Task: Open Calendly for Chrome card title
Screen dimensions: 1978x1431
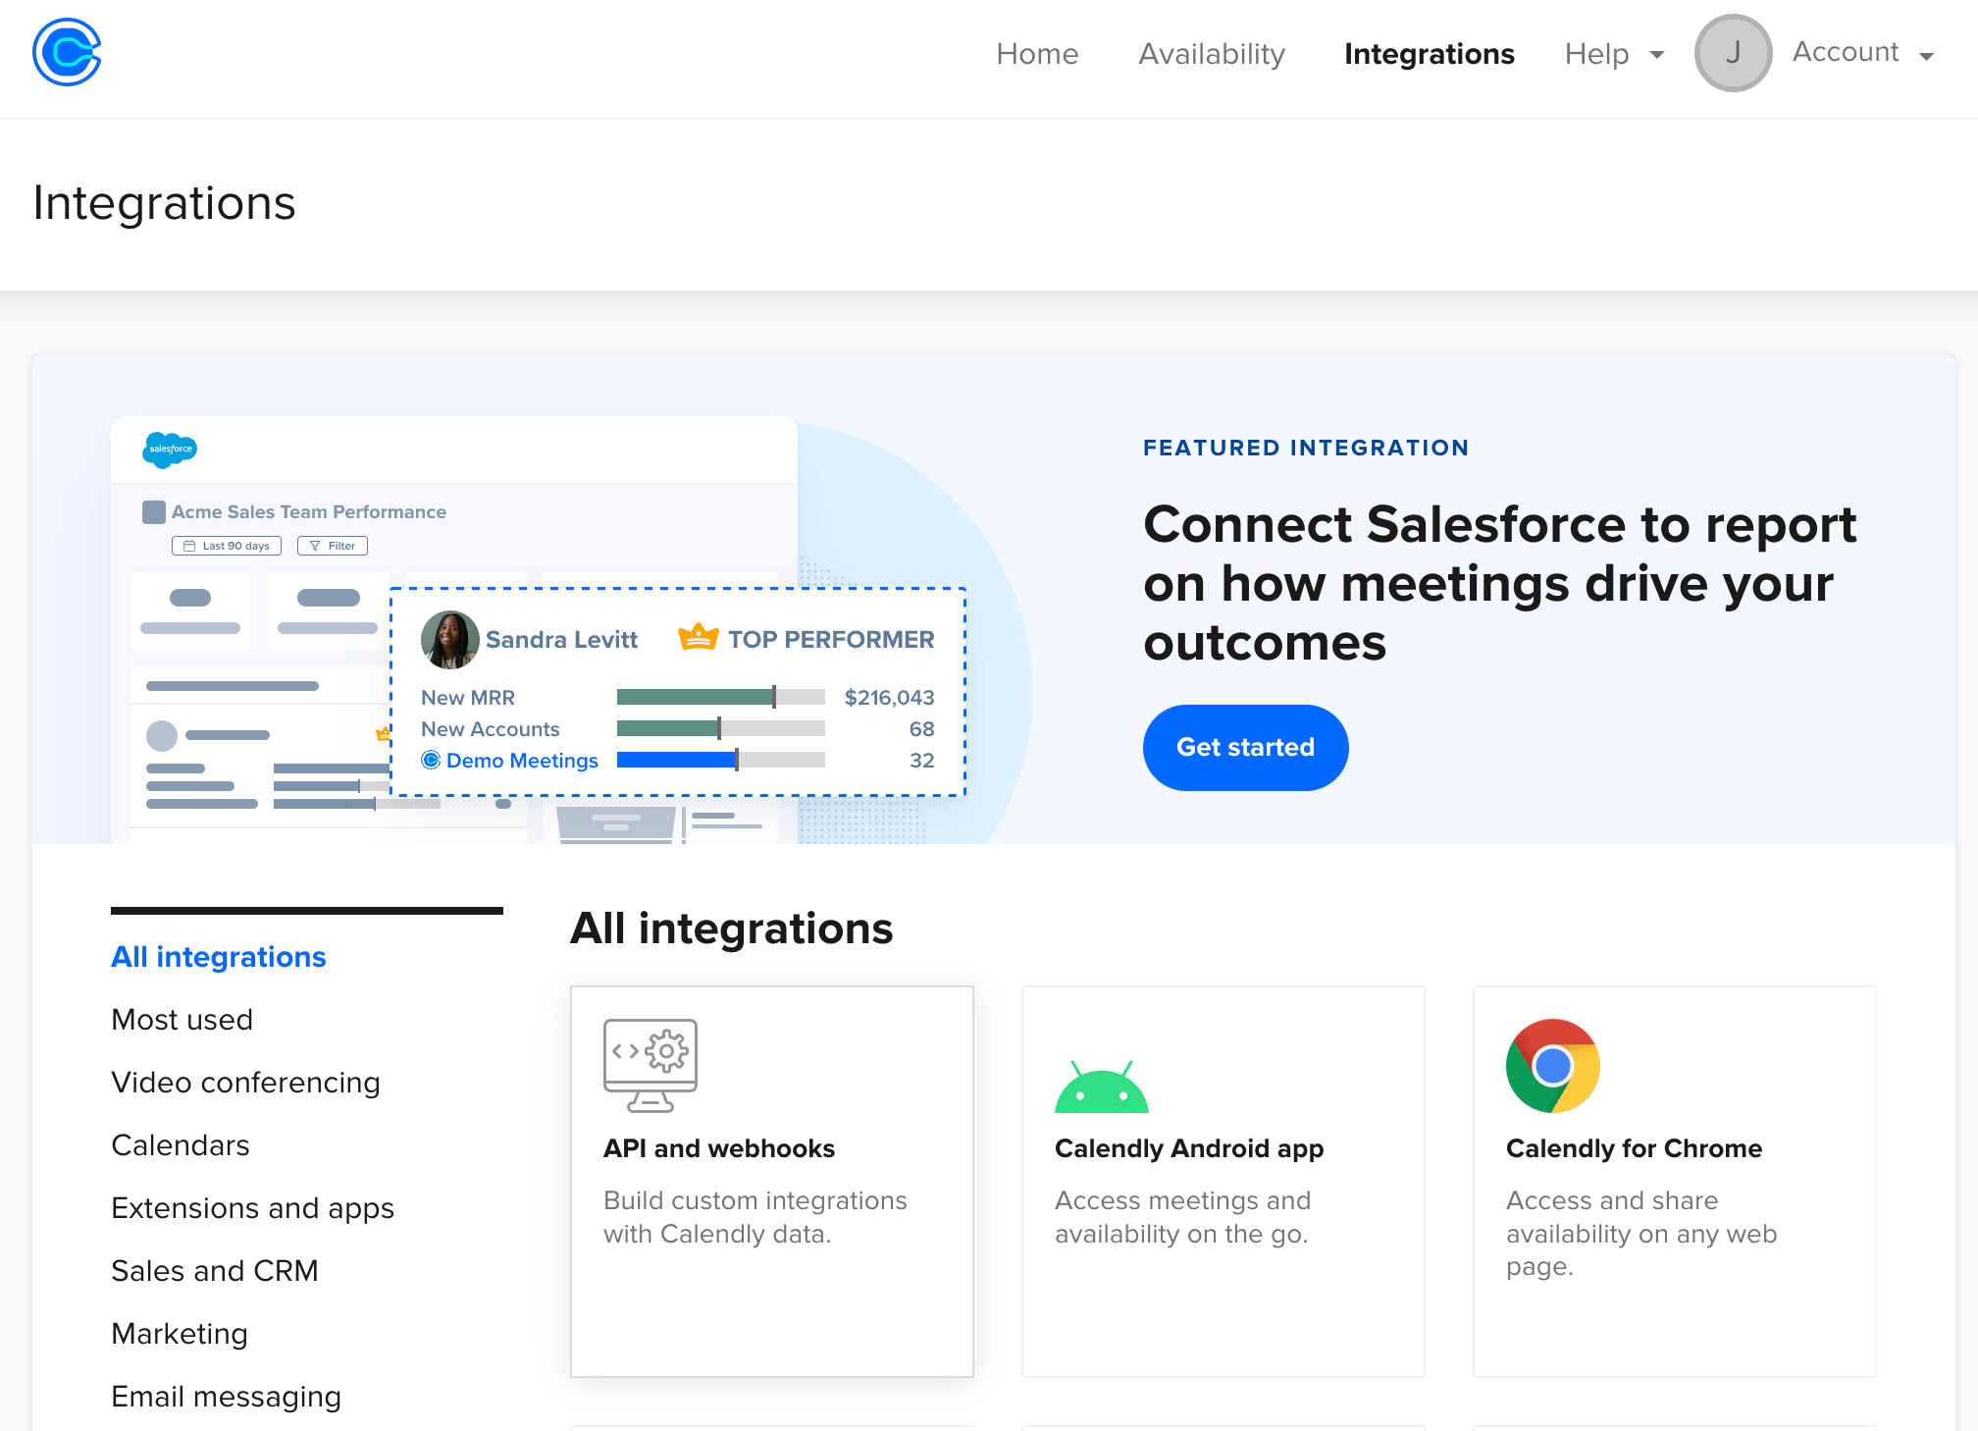Action: pyautogui.click(x=1634, y=1148)
